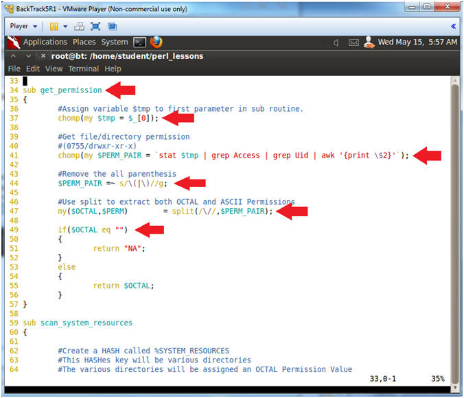Image resolution: width=464 pixels, height=398 pixels.
Task: Click the scrollbar down arrow in terminal
Action: click(x=455, y=388)
